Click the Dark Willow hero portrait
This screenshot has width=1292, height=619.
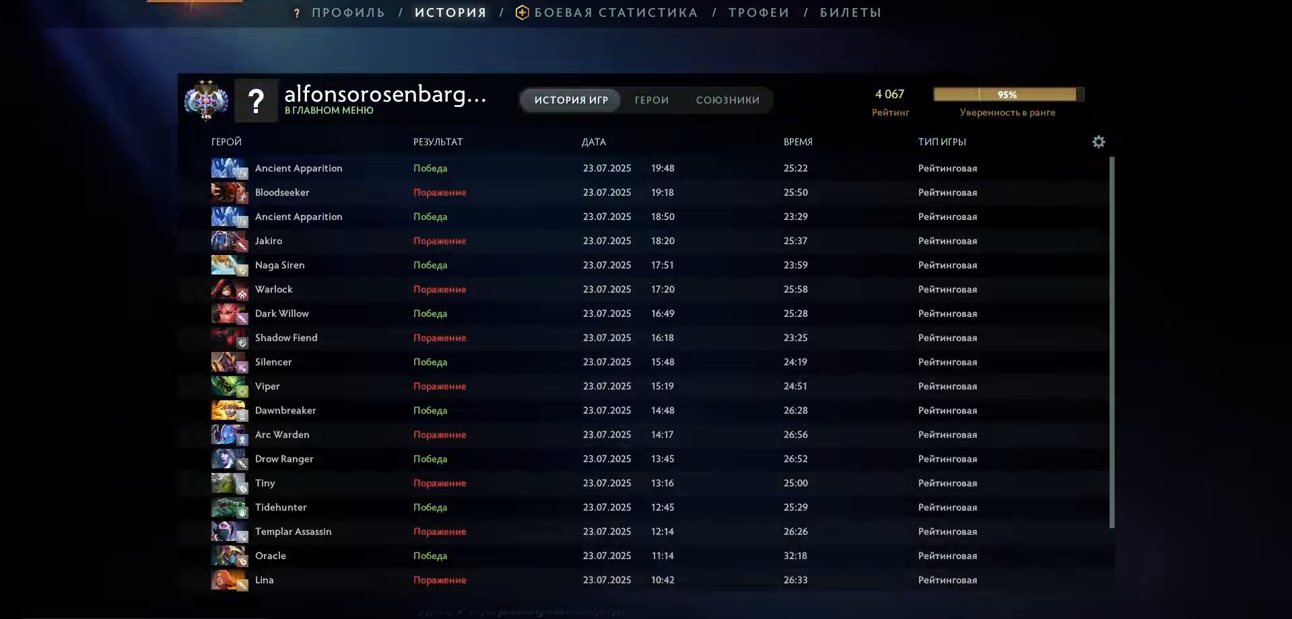pyautogui.click(x=230, y=314)
